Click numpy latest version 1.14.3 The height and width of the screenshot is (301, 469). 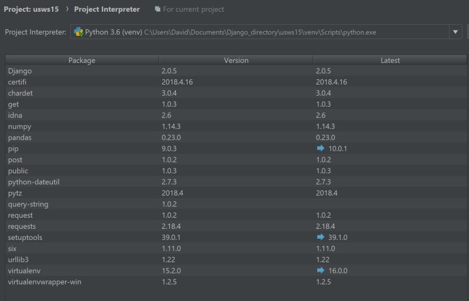pos(325,126)
